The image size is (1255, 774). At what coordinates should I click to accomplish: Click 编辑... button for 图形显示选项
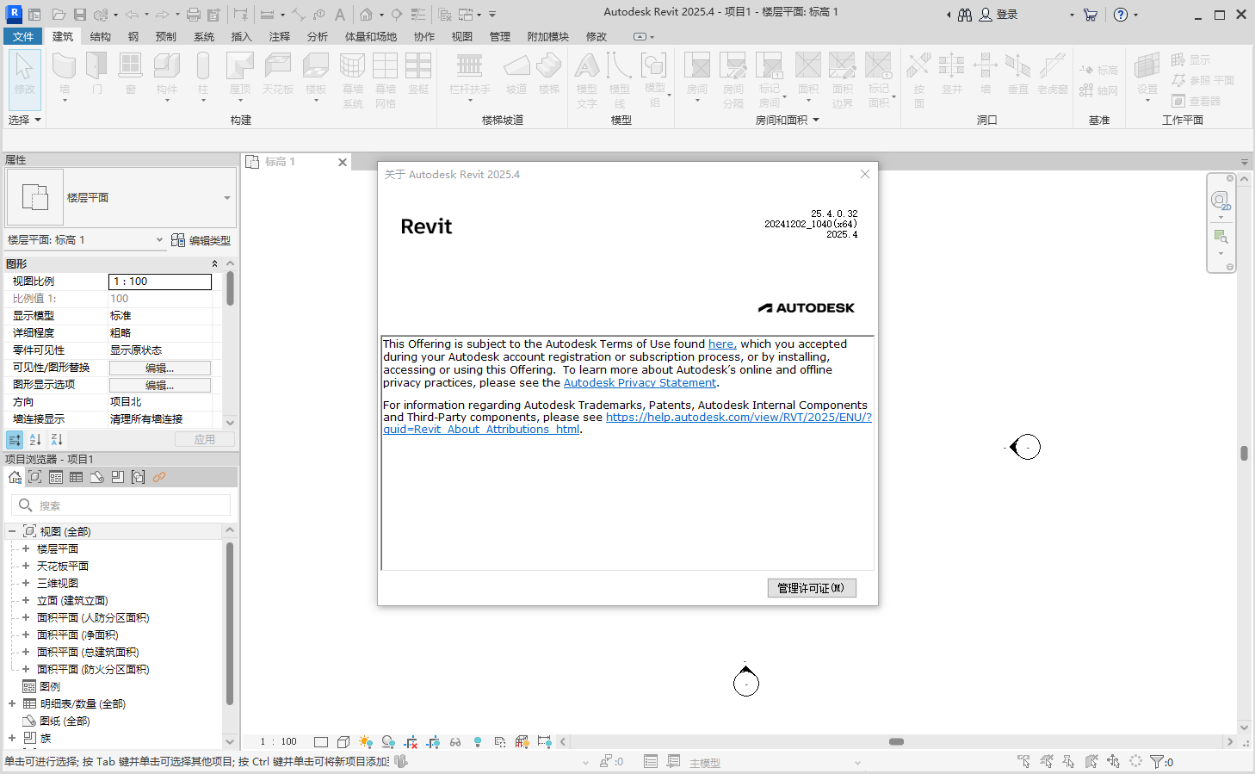click(160, 385)
